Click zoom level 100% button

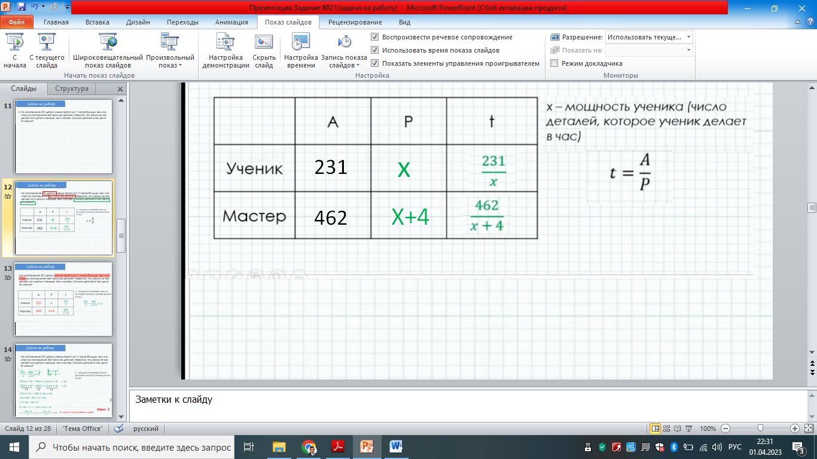click(x=708, y=429)
